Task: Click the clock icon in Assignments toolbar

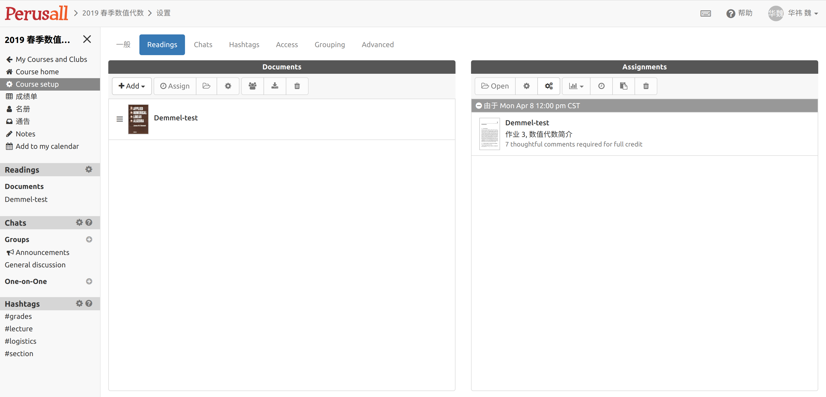Action: (x=602, y=86)
